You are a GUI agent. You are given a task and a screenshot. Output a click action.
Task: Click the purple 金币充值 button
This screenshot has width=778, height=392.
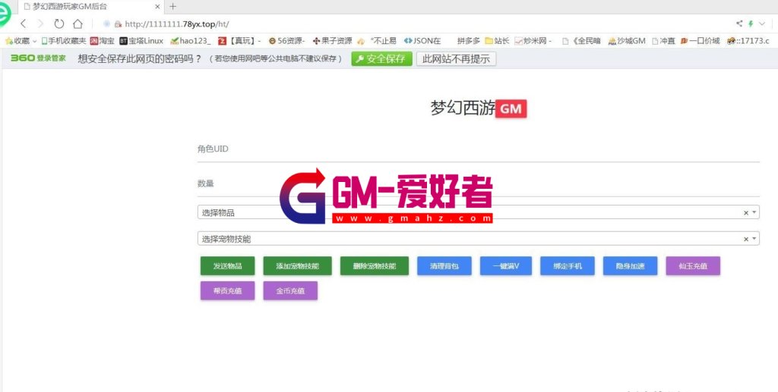pyautogui.click(x=290, y=290)
